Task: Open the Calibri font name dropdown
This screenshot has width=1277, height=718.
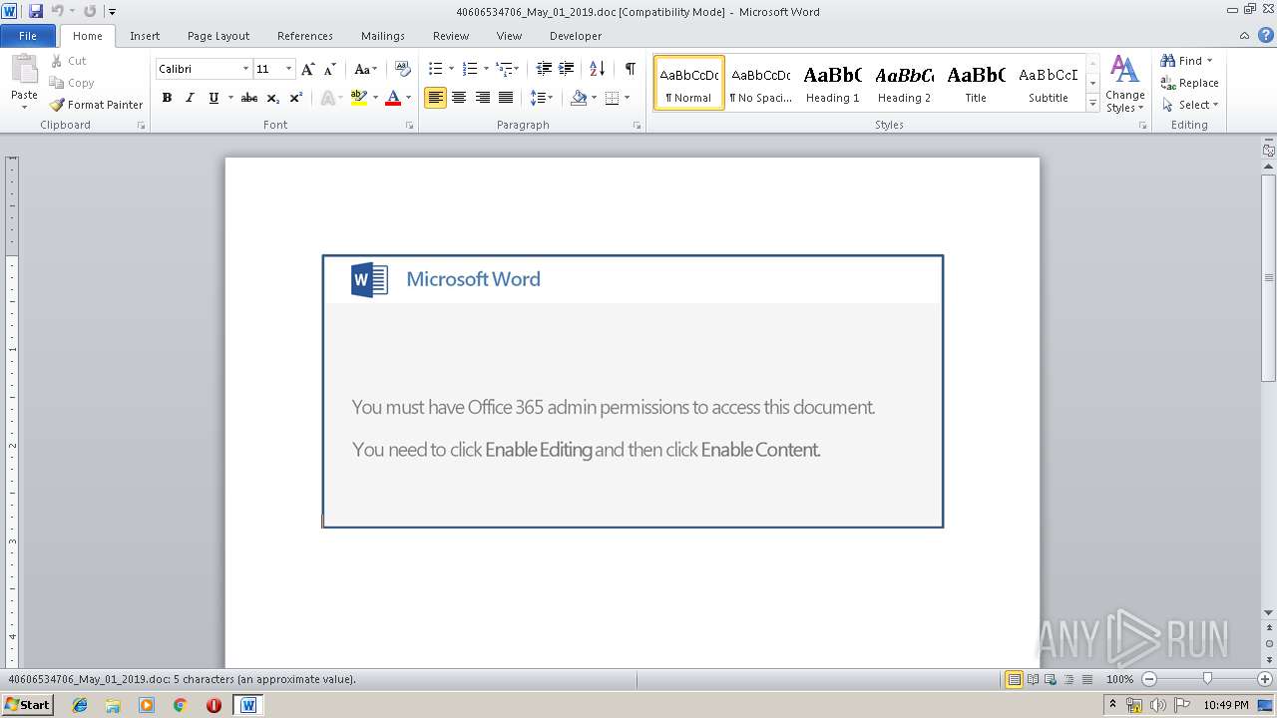Action: [x=245, y=69]
